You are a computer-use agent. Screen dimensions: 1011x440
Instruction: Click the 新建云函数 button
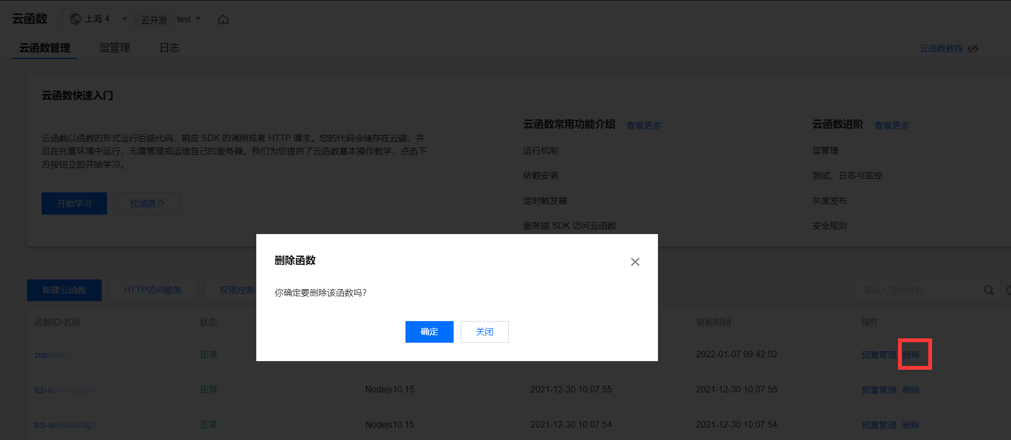pos(64,290)
